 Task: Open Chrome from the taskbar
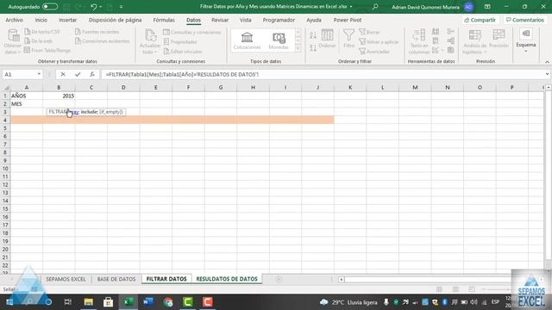(168, 302)
